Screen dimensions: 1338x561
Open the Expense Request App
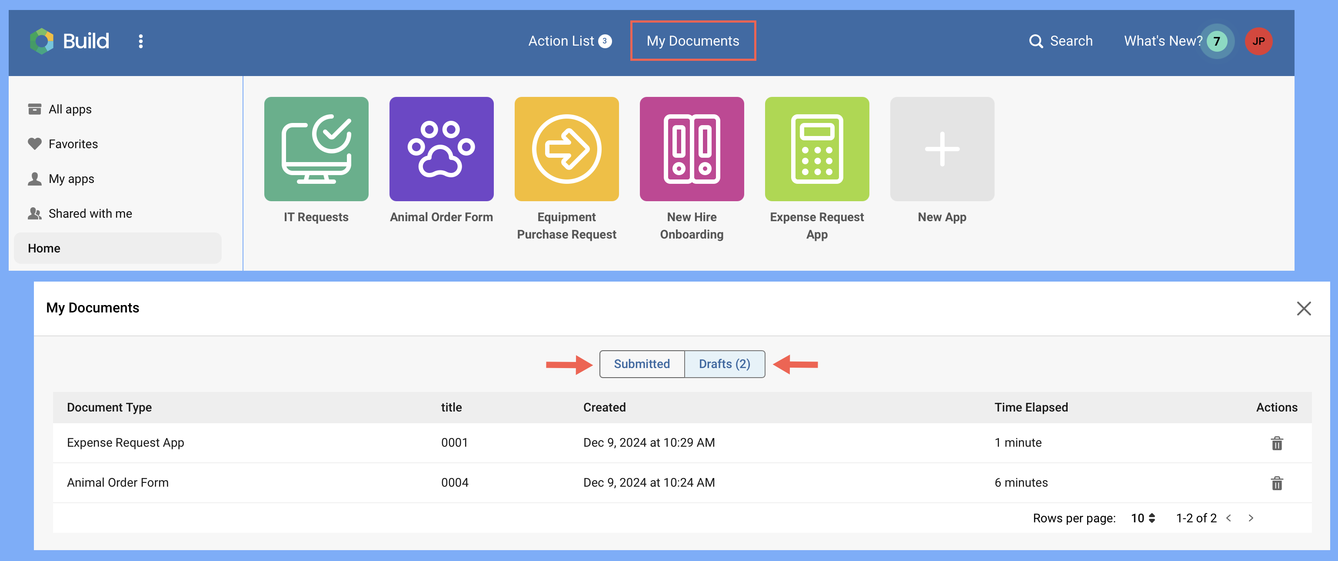click(x=817, y=149)
